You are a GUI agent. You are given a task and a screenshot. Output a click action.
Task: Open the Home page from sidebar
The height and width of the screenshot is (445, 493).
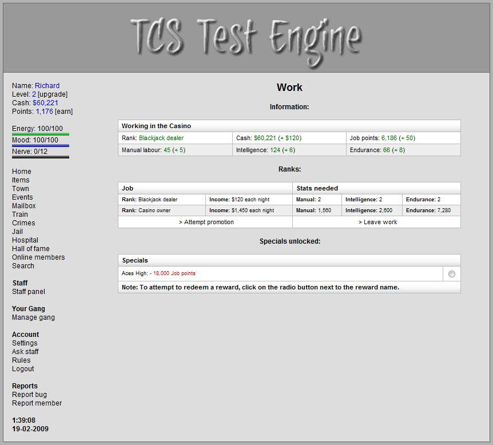[22, 172]
